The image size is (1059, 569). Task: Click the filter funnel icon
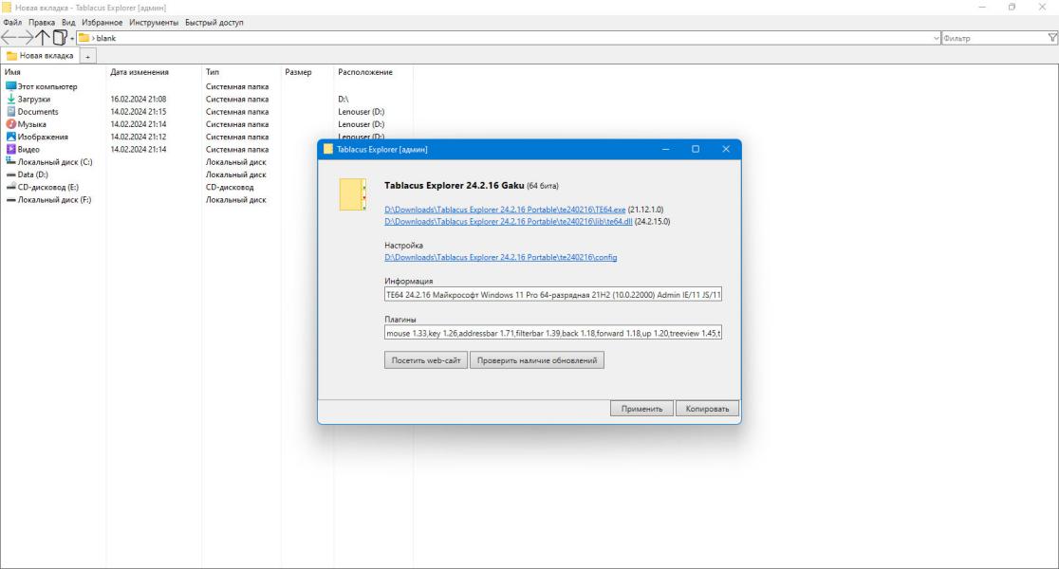(1052, 38)
